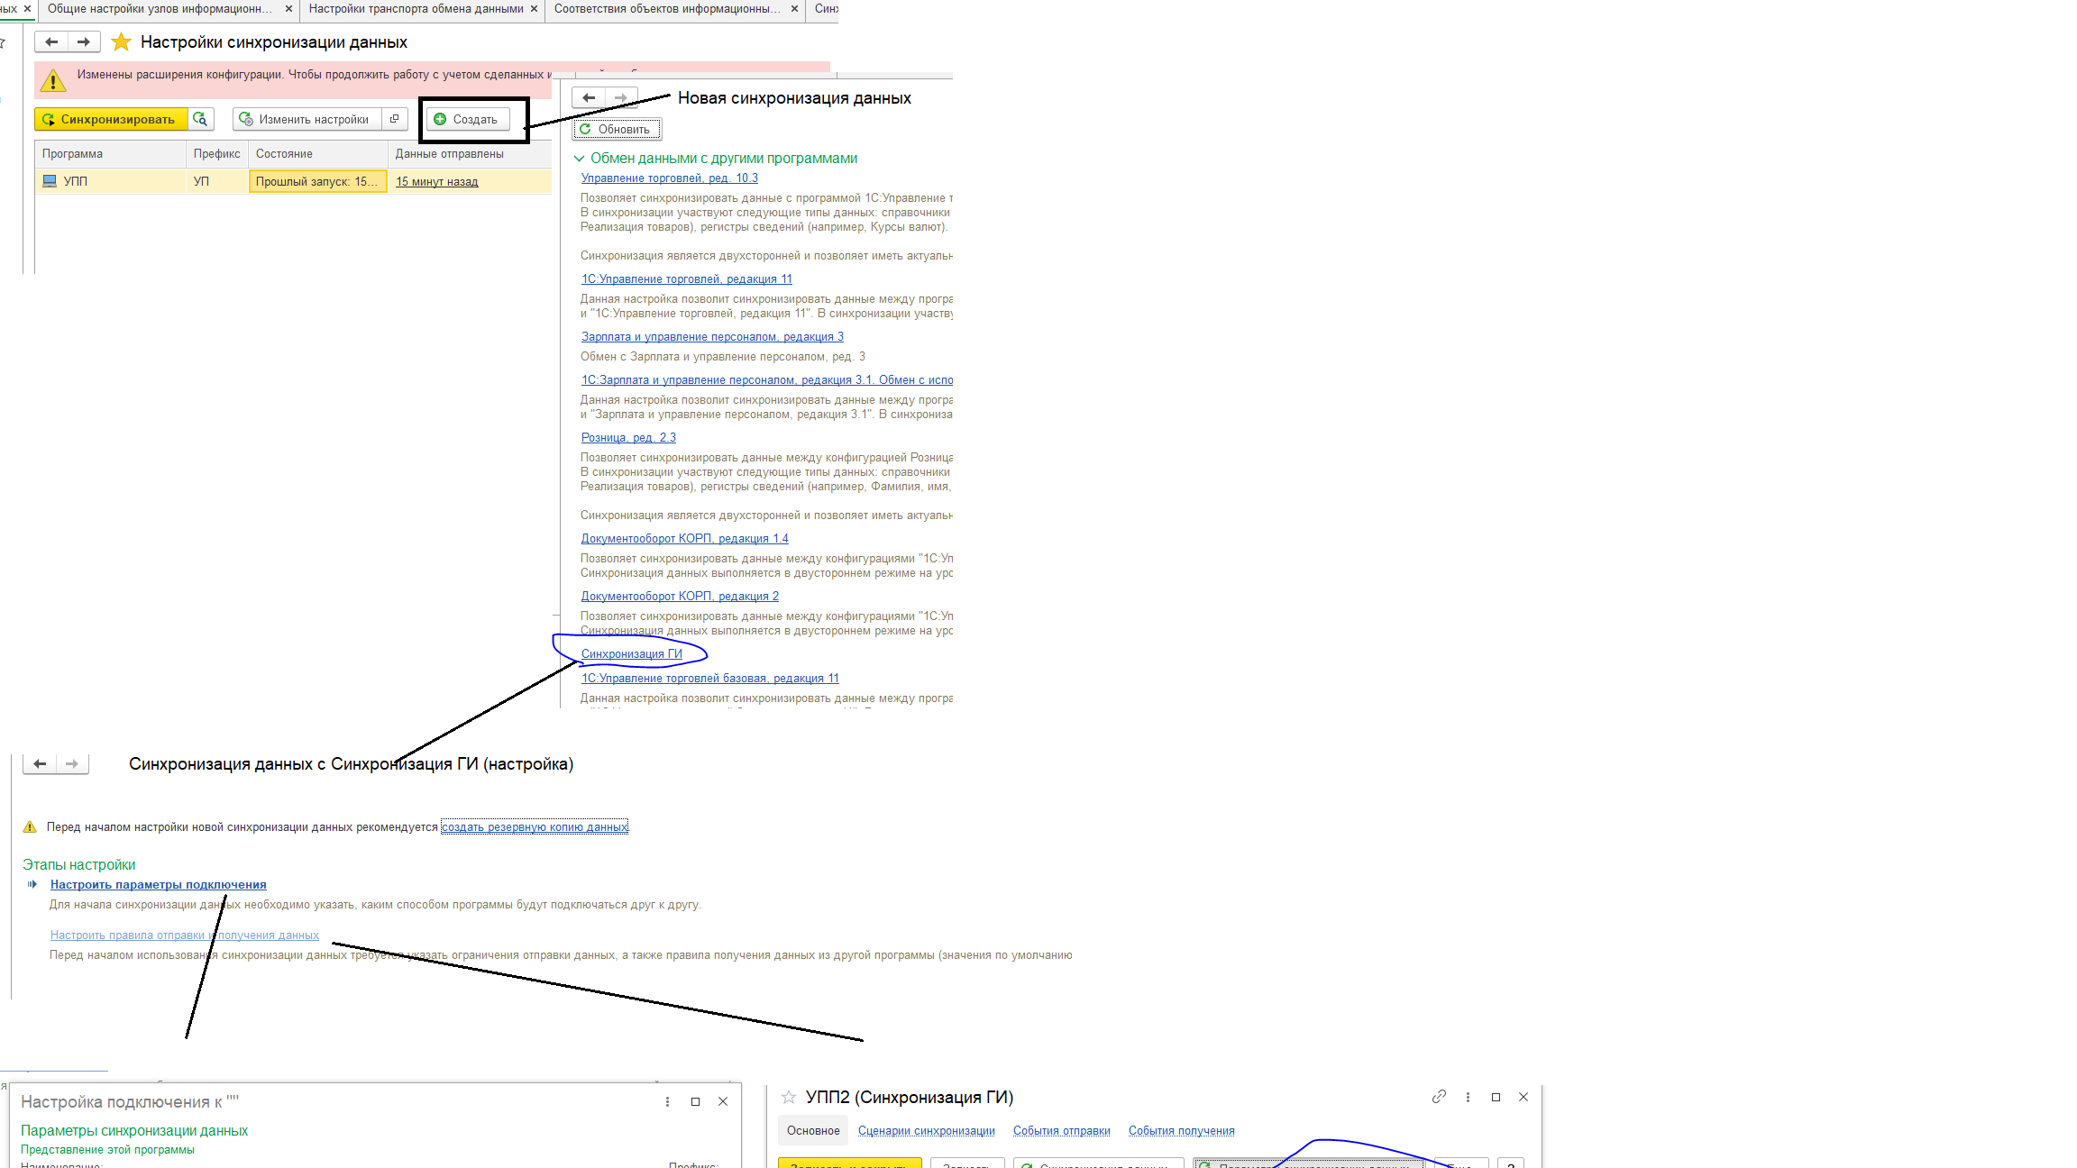Switch to Настройки транспорта обмена данными tab

pyautogui.click(x=416, y=9)
